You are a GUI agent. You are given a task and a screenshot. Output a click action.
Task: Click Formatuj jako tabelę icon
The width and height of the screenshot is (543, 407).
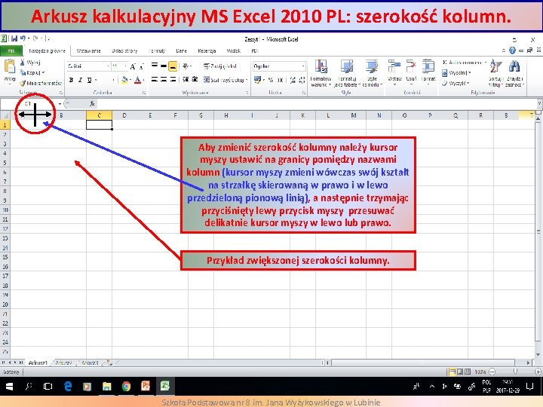coord(347,66)
